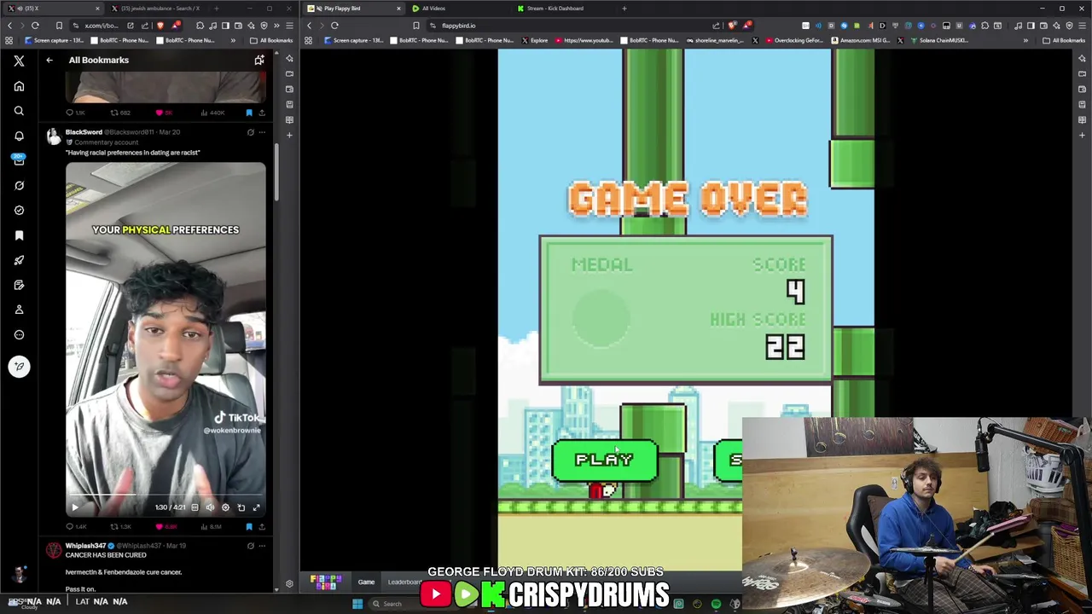Play the BlackSword tweet video
Viewport: 1092px width, 614px height.
(74, 507)
